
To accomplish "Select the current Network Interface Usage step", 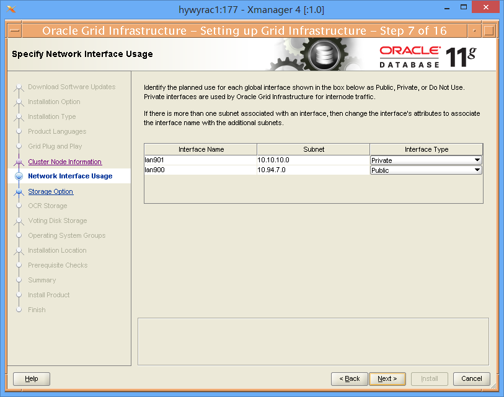I will 70,176.
